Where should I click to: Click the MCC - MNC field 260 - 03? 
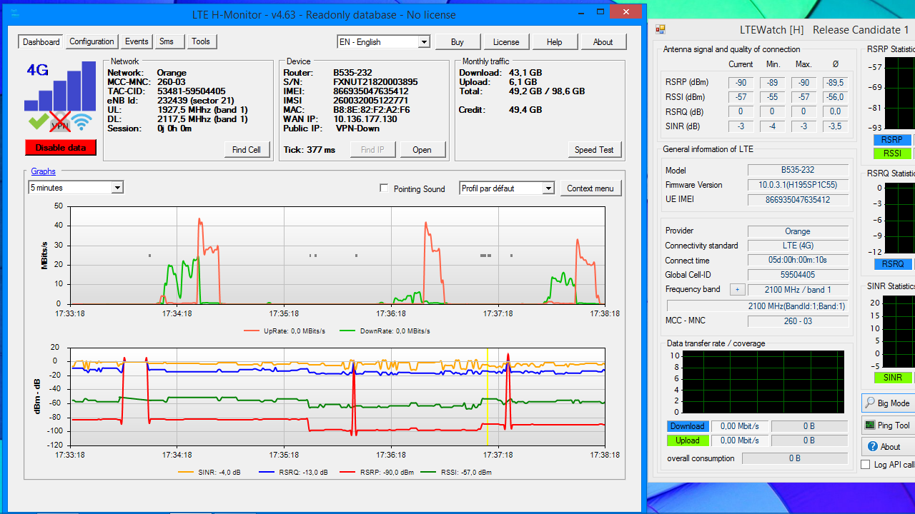coord(798,321)
